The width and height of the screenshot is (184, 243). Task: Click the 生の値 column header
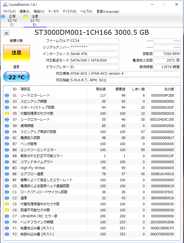[x=168, y=89]
